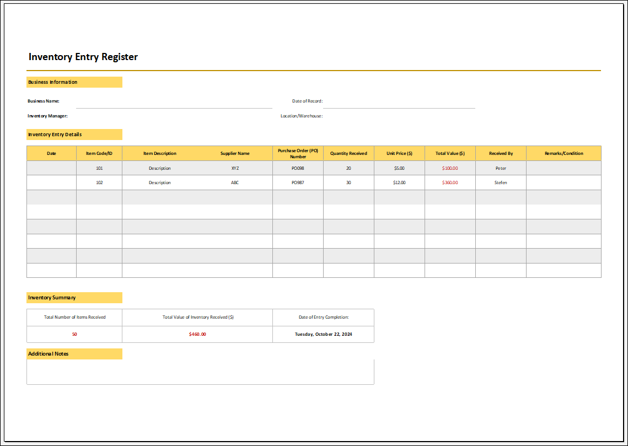Click the PO987 purchase order cell
This screenshot has height=446, width=628.
coord(298,182)
